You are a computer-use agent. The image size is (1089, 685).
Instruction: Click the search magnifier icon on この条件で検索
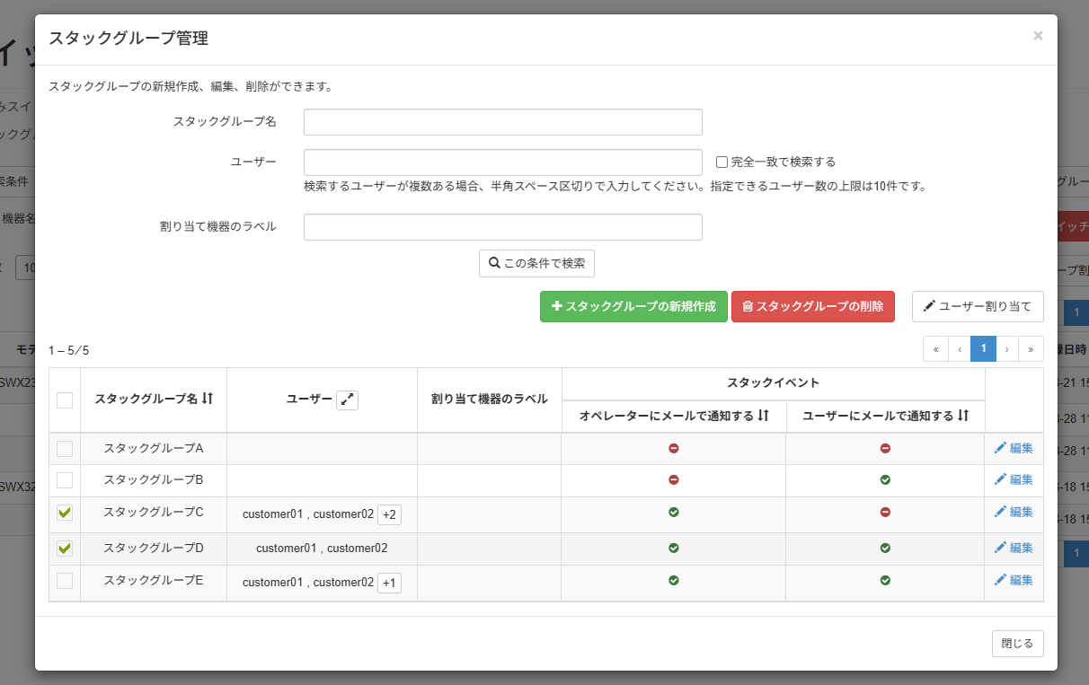click(x=493, y=263)
